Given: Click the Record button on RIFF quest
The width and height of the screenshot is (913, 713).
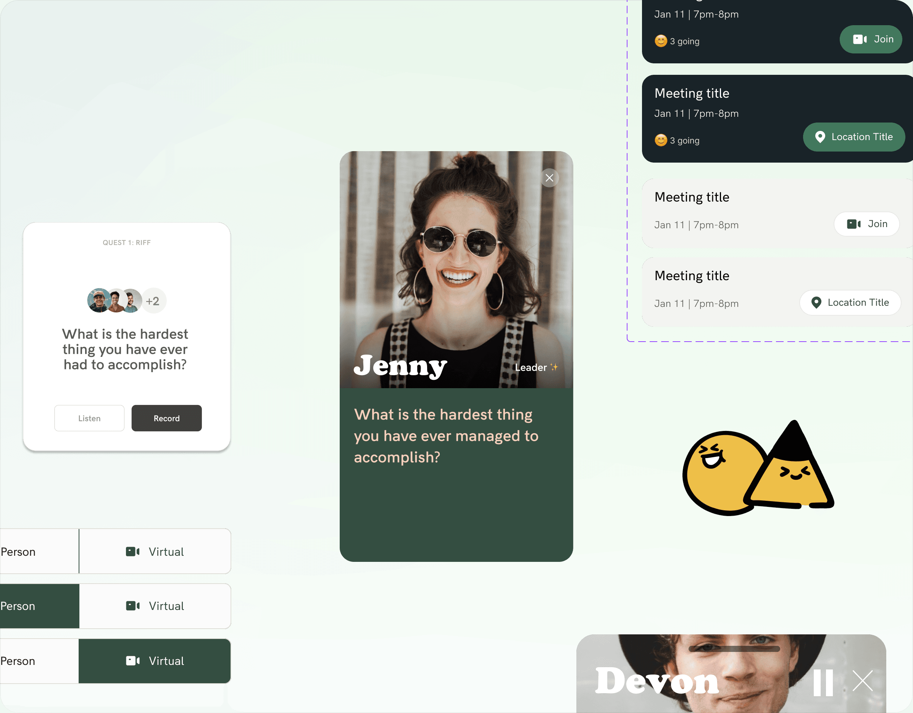Looking at the screenshot, I should (x=166, y=418).
